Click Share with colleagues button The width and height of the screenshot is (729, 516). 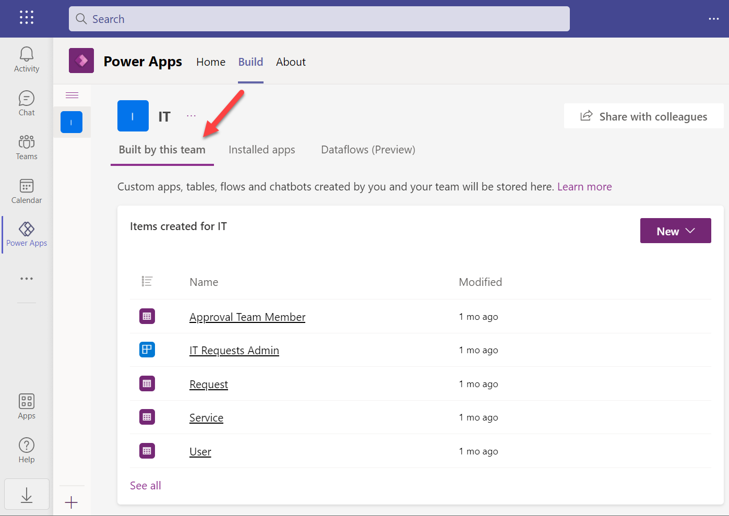(644, 116)
